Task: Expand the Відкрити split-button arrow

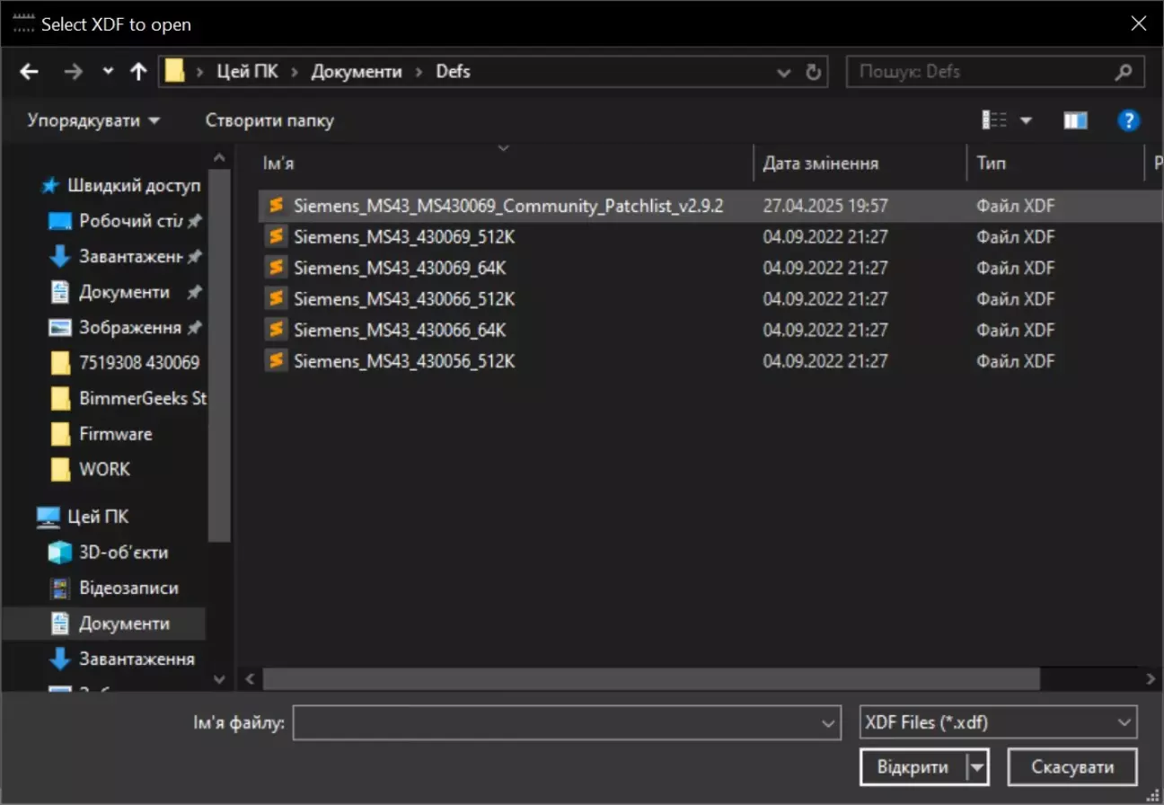Action: pos(977,767)
